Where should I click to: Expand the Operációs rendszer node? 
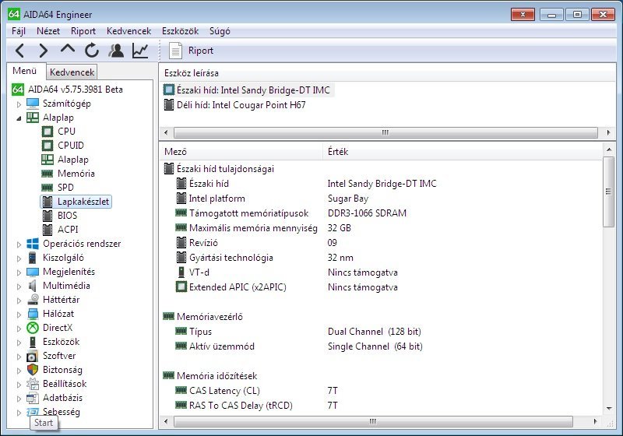pos(19,244)
